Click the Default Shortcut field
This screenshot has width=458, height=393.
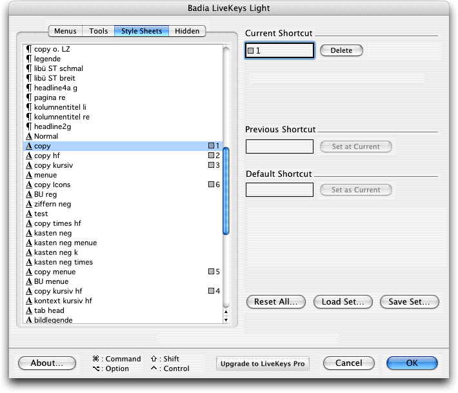coord(279,190)
